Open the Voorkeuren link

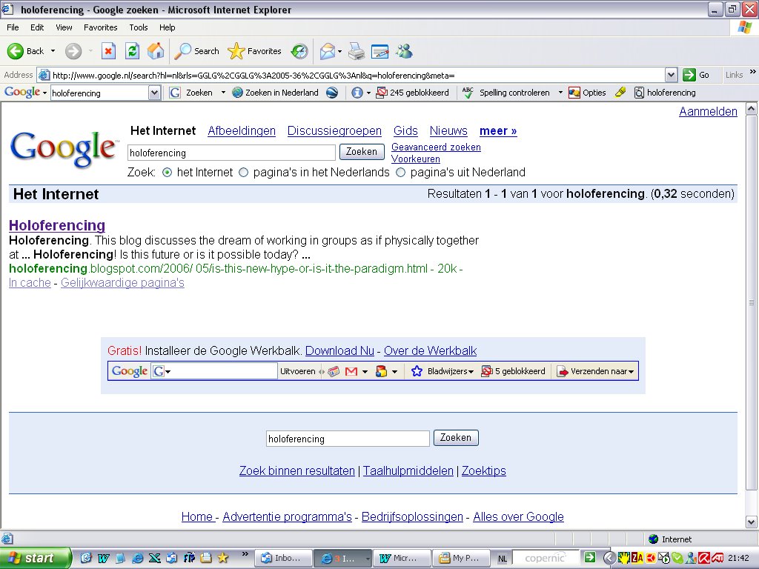(x=416, y=159)
